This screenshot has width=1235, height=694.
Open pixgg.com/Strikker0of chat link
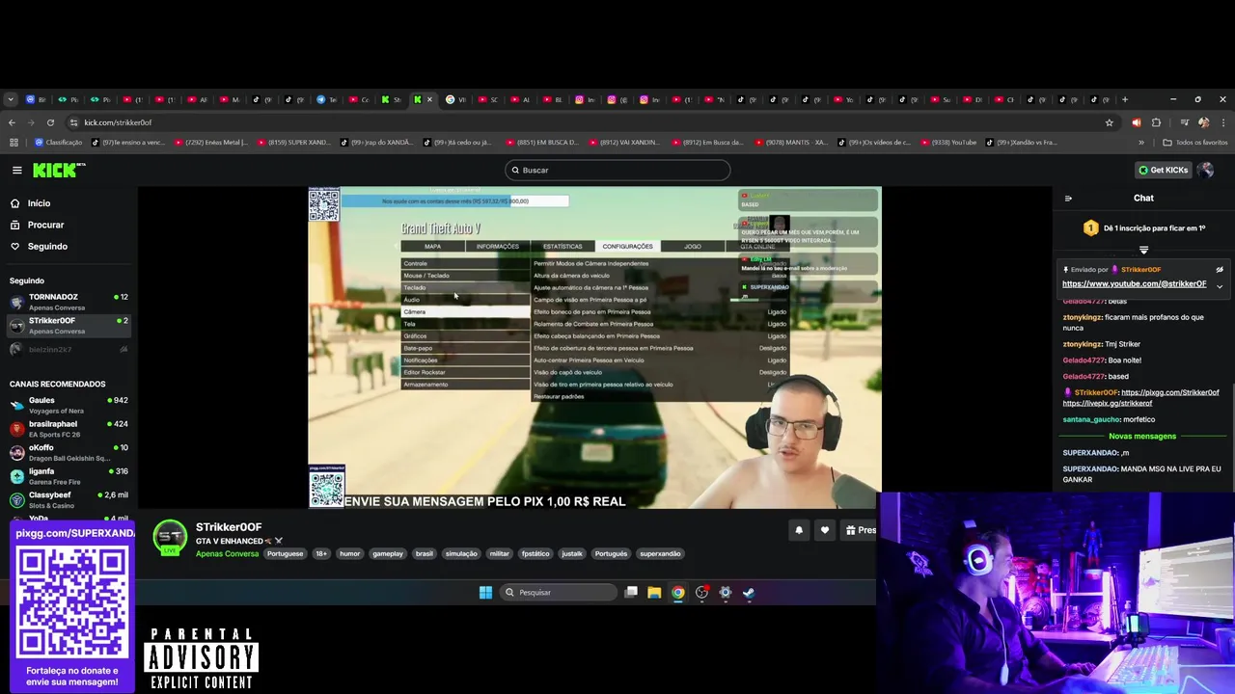[x=1169, y=392]
